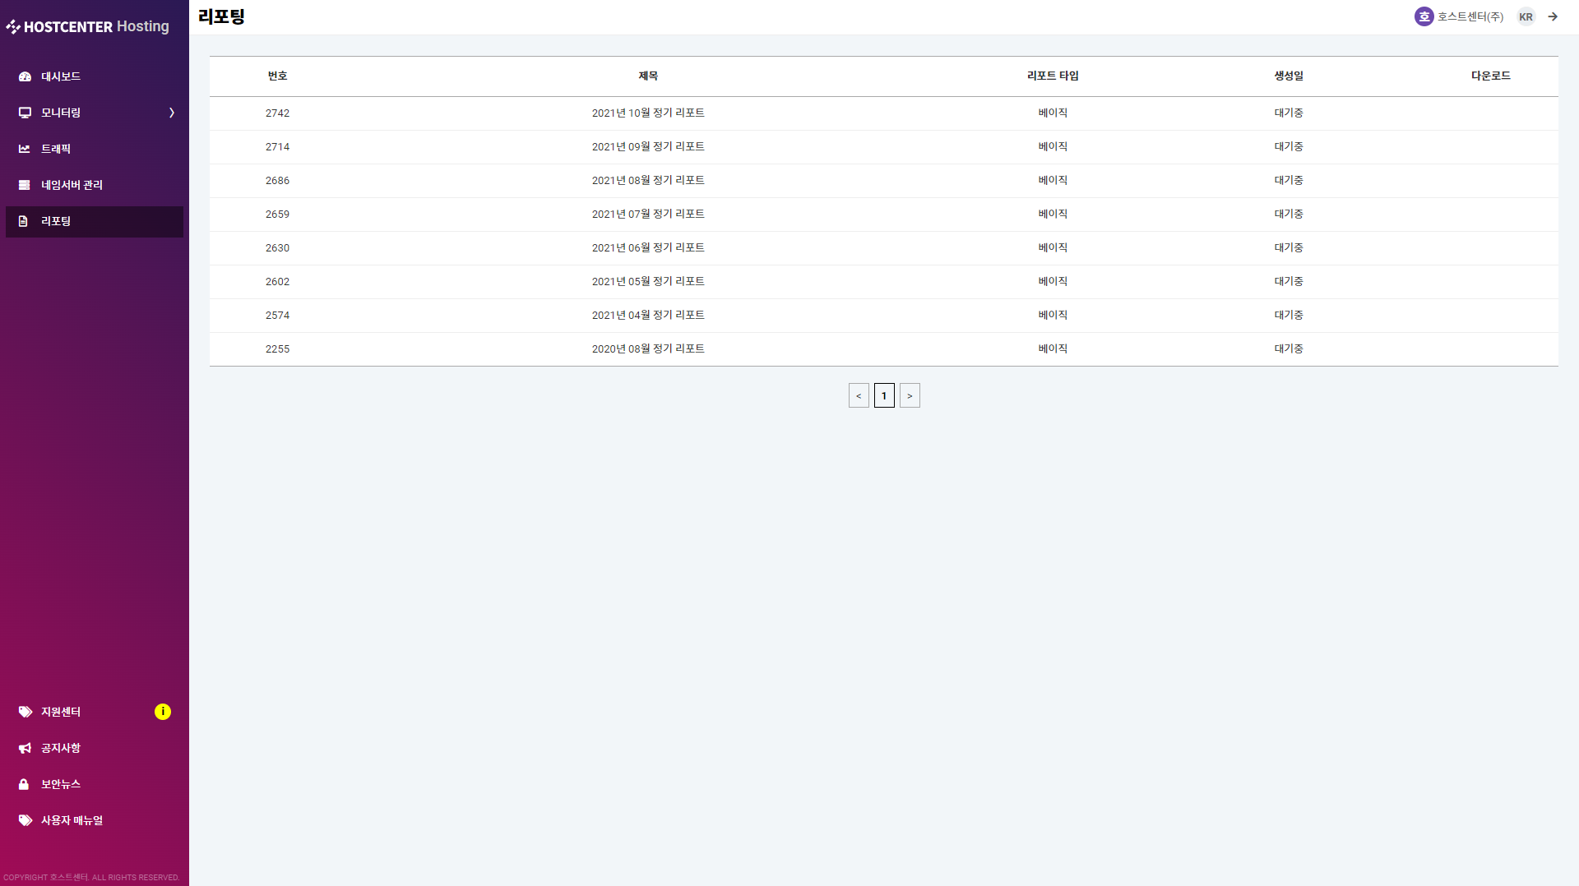Click the reporting document icon
The image size is (1579, 886).
point(24,221)
